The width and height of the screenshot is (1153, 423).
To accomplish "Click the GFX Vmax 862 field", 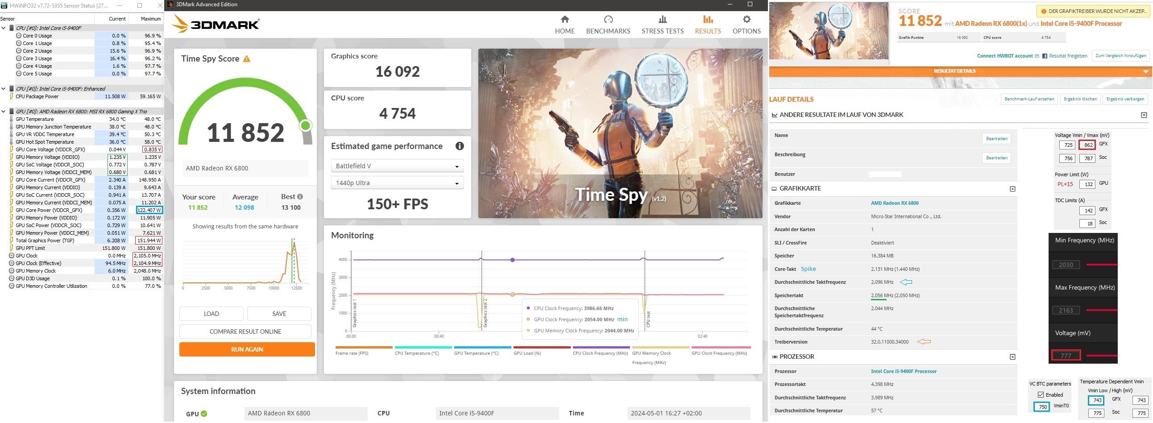I will [1087, 145].
